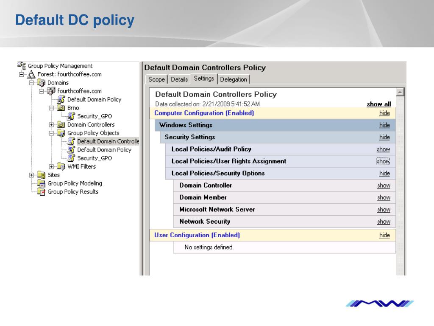Select the Default Domain Controllers GPO scroll icon
434x326 pixels.
[x=71, y=141]
